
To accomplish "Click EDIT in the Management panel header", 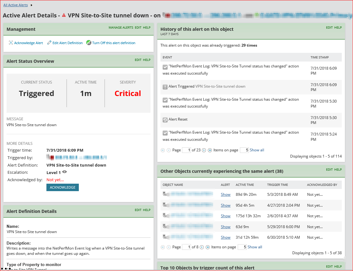I will tap(138, 27).
